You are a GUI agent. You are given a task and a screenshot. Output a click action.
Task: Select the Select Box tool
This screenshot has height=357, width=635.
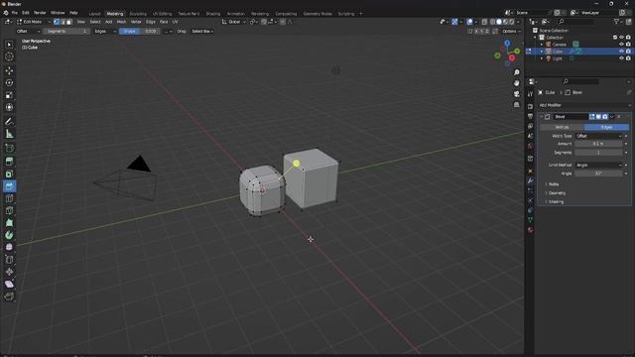tap(9, 45)
